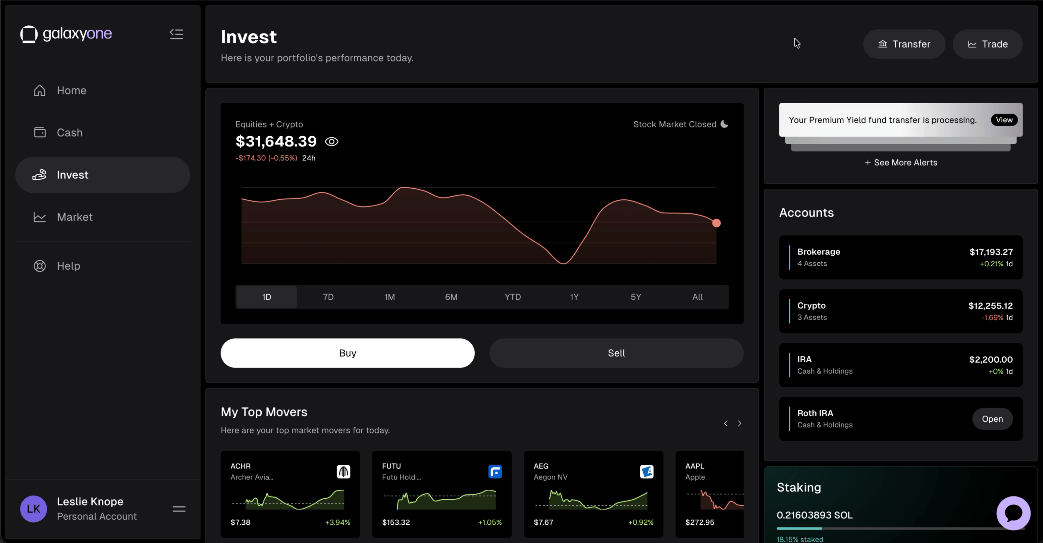Click the Futu Holdings logo icon
Screen dimensions: 1043x543
pyautogui.click(x=495, y=471)
